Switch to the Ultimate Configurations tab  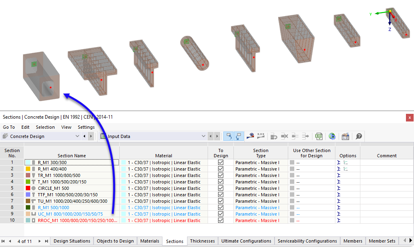click(x=246, y=241)
